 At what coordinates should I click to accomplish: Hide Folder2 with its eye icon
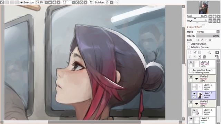[191, 102]
